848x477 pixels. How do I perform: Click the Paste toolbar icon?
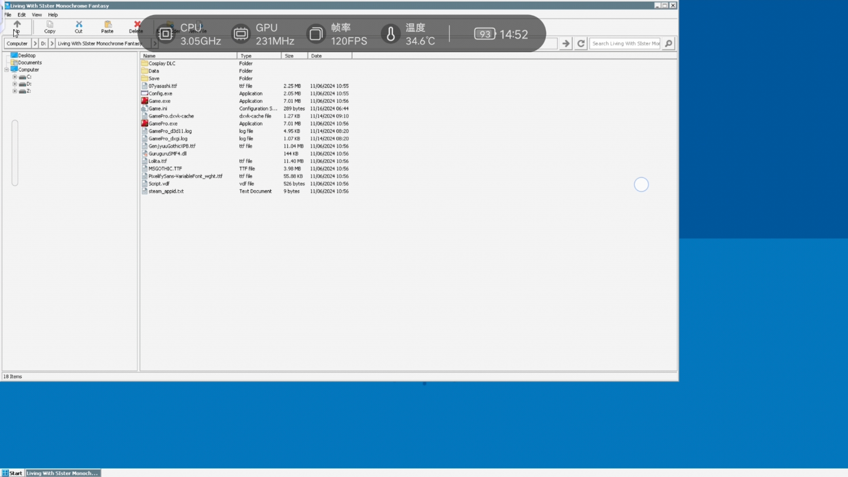(107, 26)
